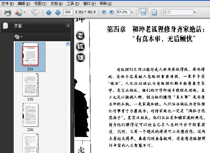Click the 狐 circle character in page margin
210x153 pixels.
point(80,47)
